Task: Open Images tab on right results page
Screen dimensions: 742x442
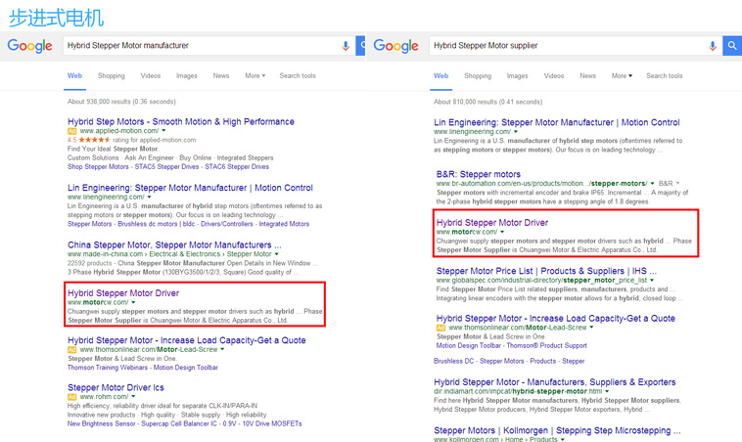Action: click(x=517, y=75)
